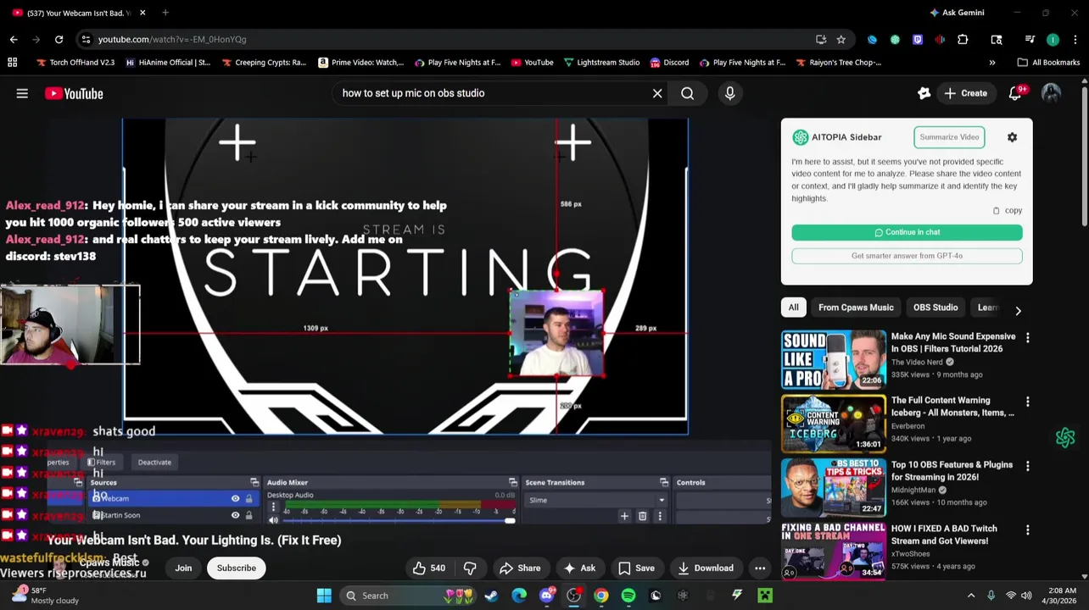
Task: Open Desktop Audio three-dot options
Action: point(273,507)
